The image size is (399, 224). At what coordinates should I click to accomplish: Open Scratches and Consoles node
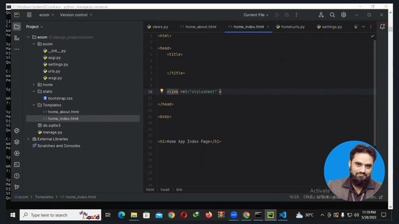pyautogui.click(x=56, y=146)
